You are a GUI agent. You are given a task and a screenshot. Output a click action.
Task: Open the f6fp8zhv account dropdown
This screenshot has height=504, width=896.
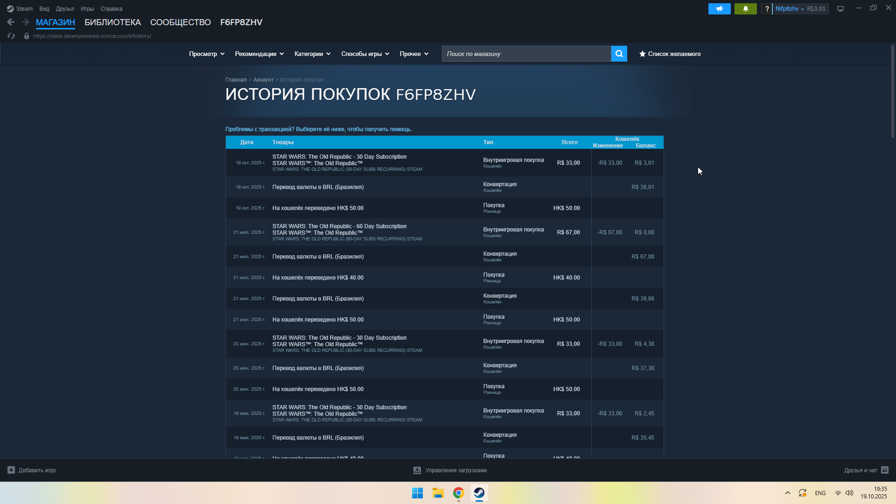click(x=789, y=9)
